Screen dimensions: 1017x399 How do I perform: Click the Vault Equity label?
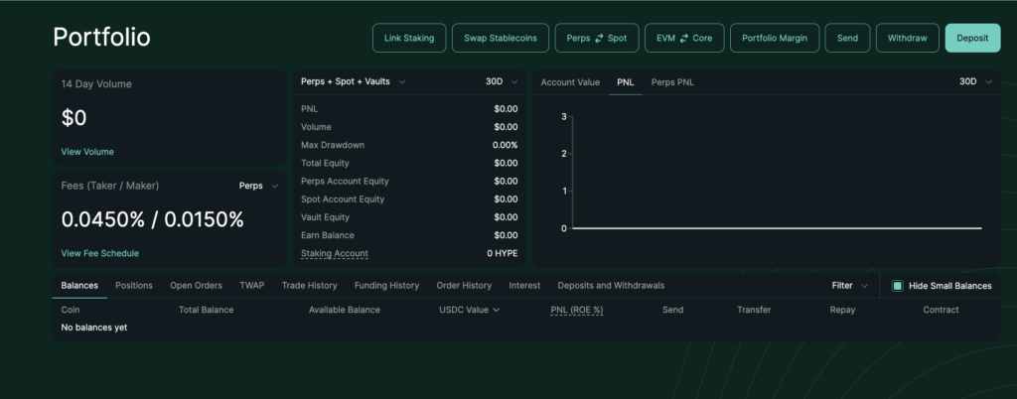tap(325, 217)
